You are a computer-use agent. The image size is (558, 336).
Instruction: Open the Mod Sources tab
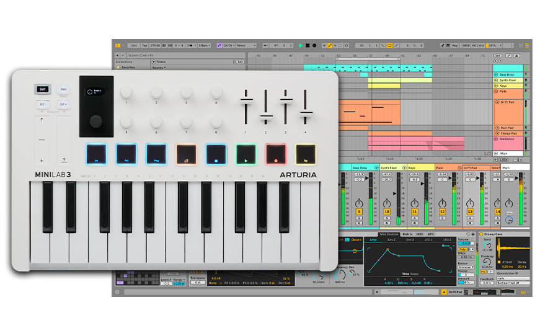point(389,234)
